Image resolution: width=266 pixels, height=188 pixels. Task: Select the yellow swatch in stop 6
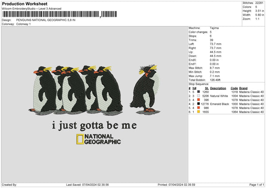coord(198,112)
